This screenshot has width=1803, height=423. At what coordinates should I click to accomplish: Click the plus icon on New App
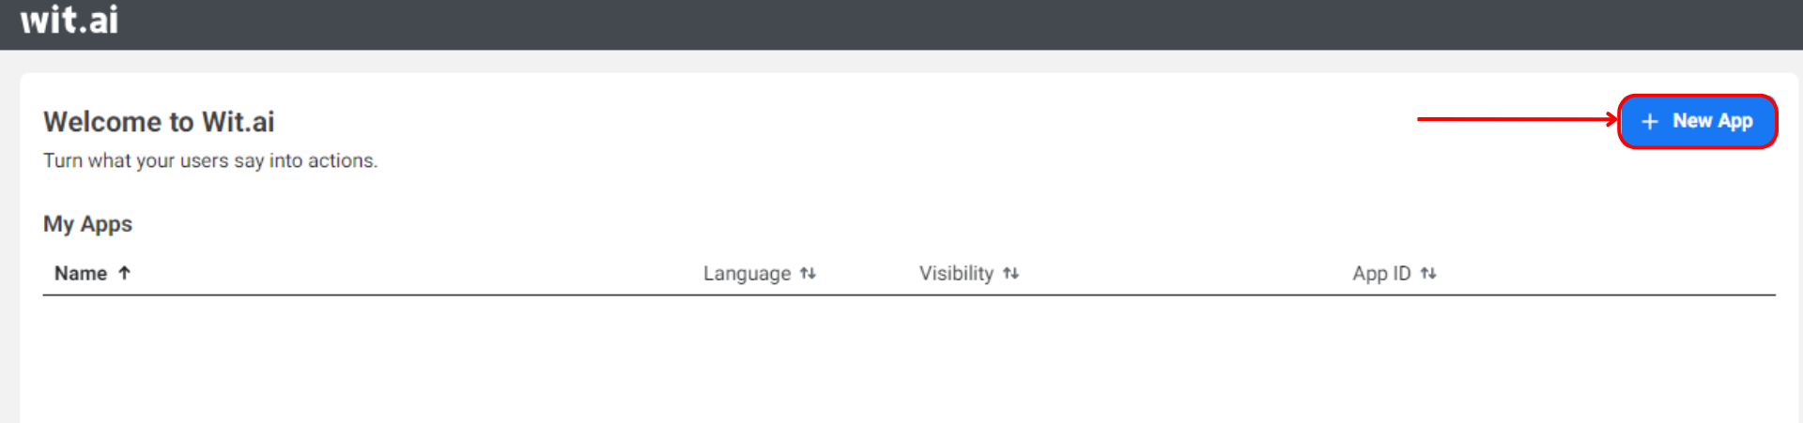tap(1649, 121)
